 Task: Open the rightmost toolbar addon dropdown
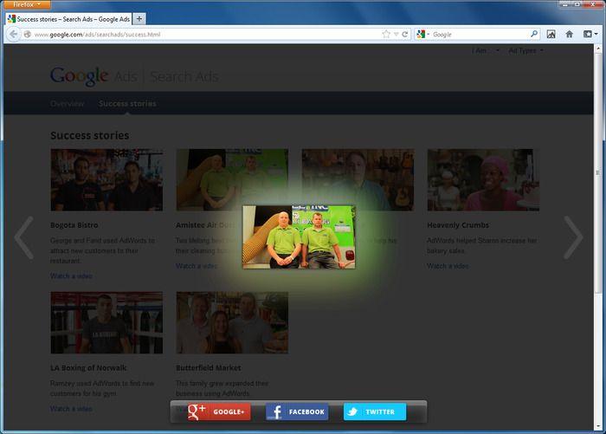tap(590, 34)
